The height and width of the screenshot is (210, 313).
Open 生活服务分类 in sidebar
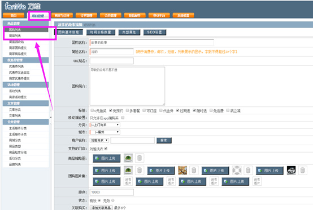[x=18, y=128]
